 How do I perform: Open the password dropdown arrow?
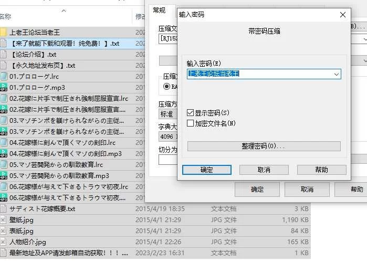pyautogui.click(x=337, y=74)
